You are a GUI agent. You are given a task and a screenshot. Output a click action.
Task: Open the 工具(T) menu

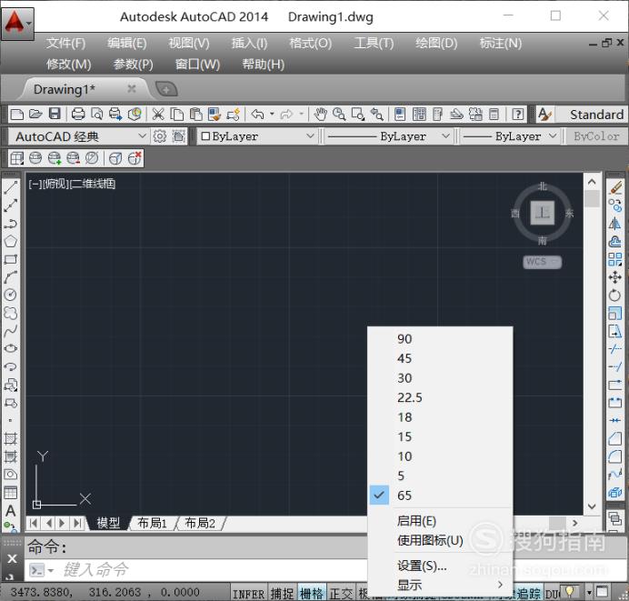pos(374,43)
